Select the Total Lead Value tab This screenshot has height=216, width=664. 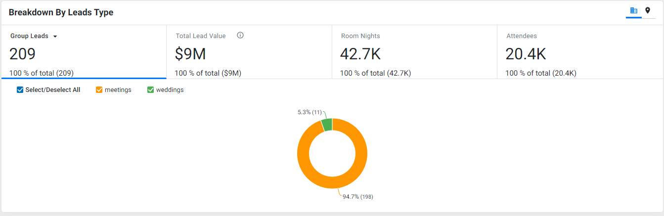coord(249,52)
